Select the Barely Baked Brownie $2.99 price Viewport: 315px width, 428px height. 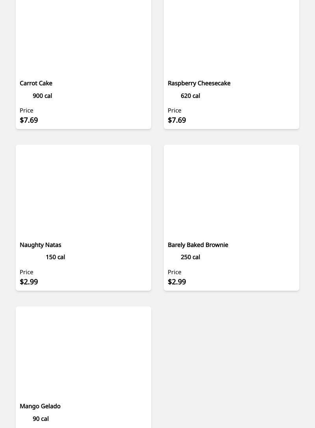click(x=177, y=282)
